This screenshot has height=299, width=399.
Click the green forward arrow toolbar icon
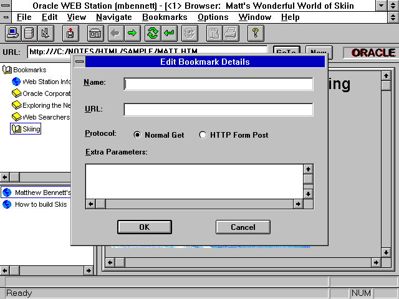coord(132,33)
